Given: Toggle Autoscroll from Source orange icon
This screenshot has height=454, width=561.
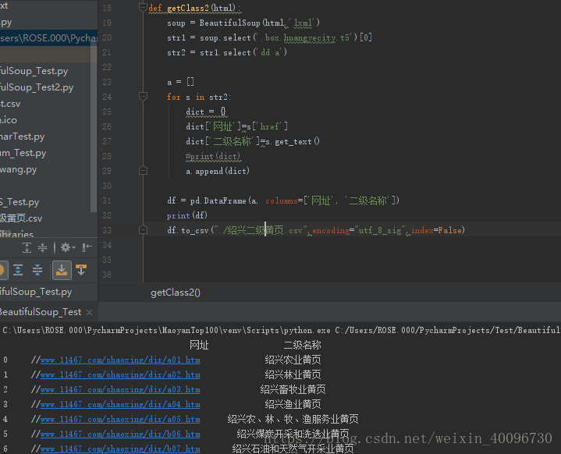Looking at the screenshot, I should 81,270.
